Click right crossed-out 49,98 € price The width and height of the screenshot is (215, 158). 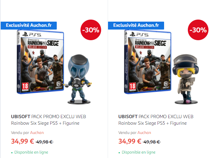pyautogui.click(x=152, y=142)
